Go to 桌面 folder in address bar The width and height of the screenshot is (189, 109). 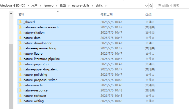tap(63, 6)
